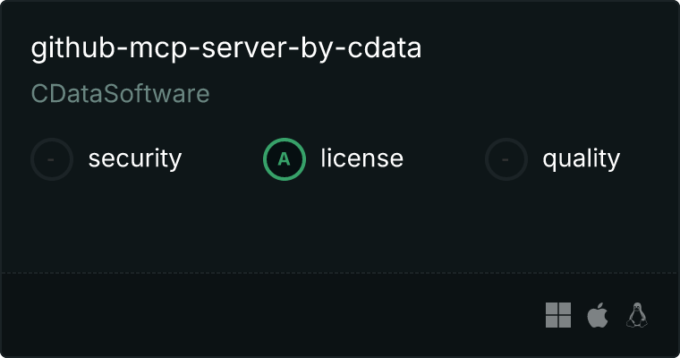Click the empty security score circle
The height and width of the screenshot is (358, 680).
(x=52, y=159)
